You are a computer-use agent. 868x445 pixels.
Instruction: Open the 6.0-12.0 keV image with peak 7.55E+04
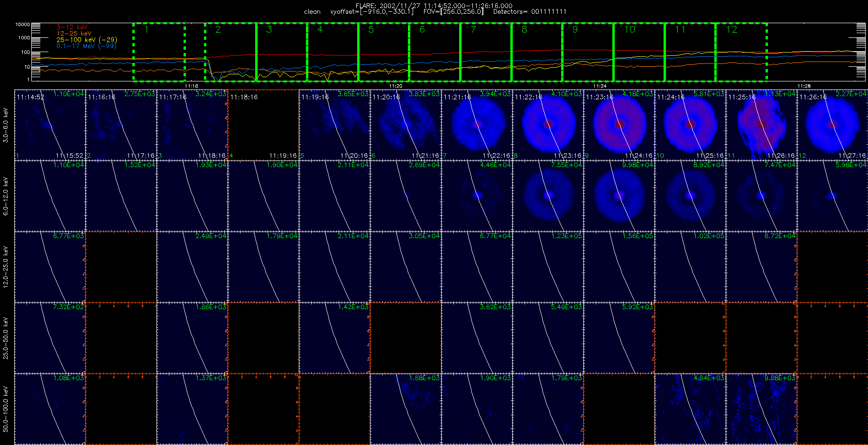tap(548, 196)
